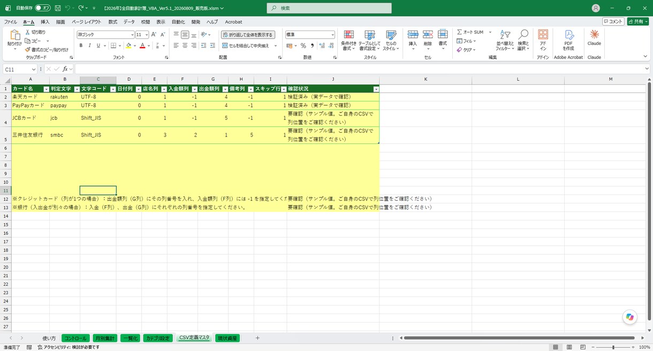This screenshot has width=653, height=351.
Task: Open Sort and Filter (並べ替えとフィルター)
Action: (505, 40)
